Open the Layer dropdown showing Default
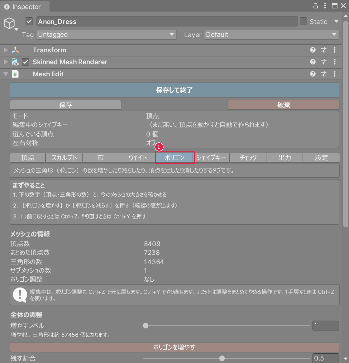Image resolution: width=349 pixels, height=363 pixels. 271,35
